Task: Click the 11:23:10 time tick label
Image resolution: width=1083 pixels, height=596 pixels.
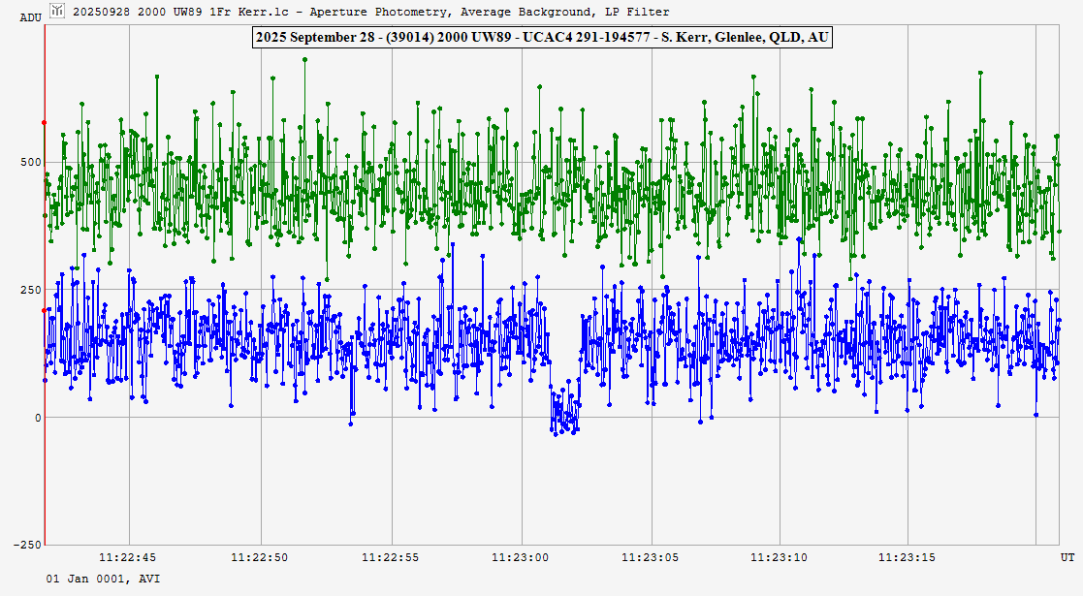Action: [780, 558]
